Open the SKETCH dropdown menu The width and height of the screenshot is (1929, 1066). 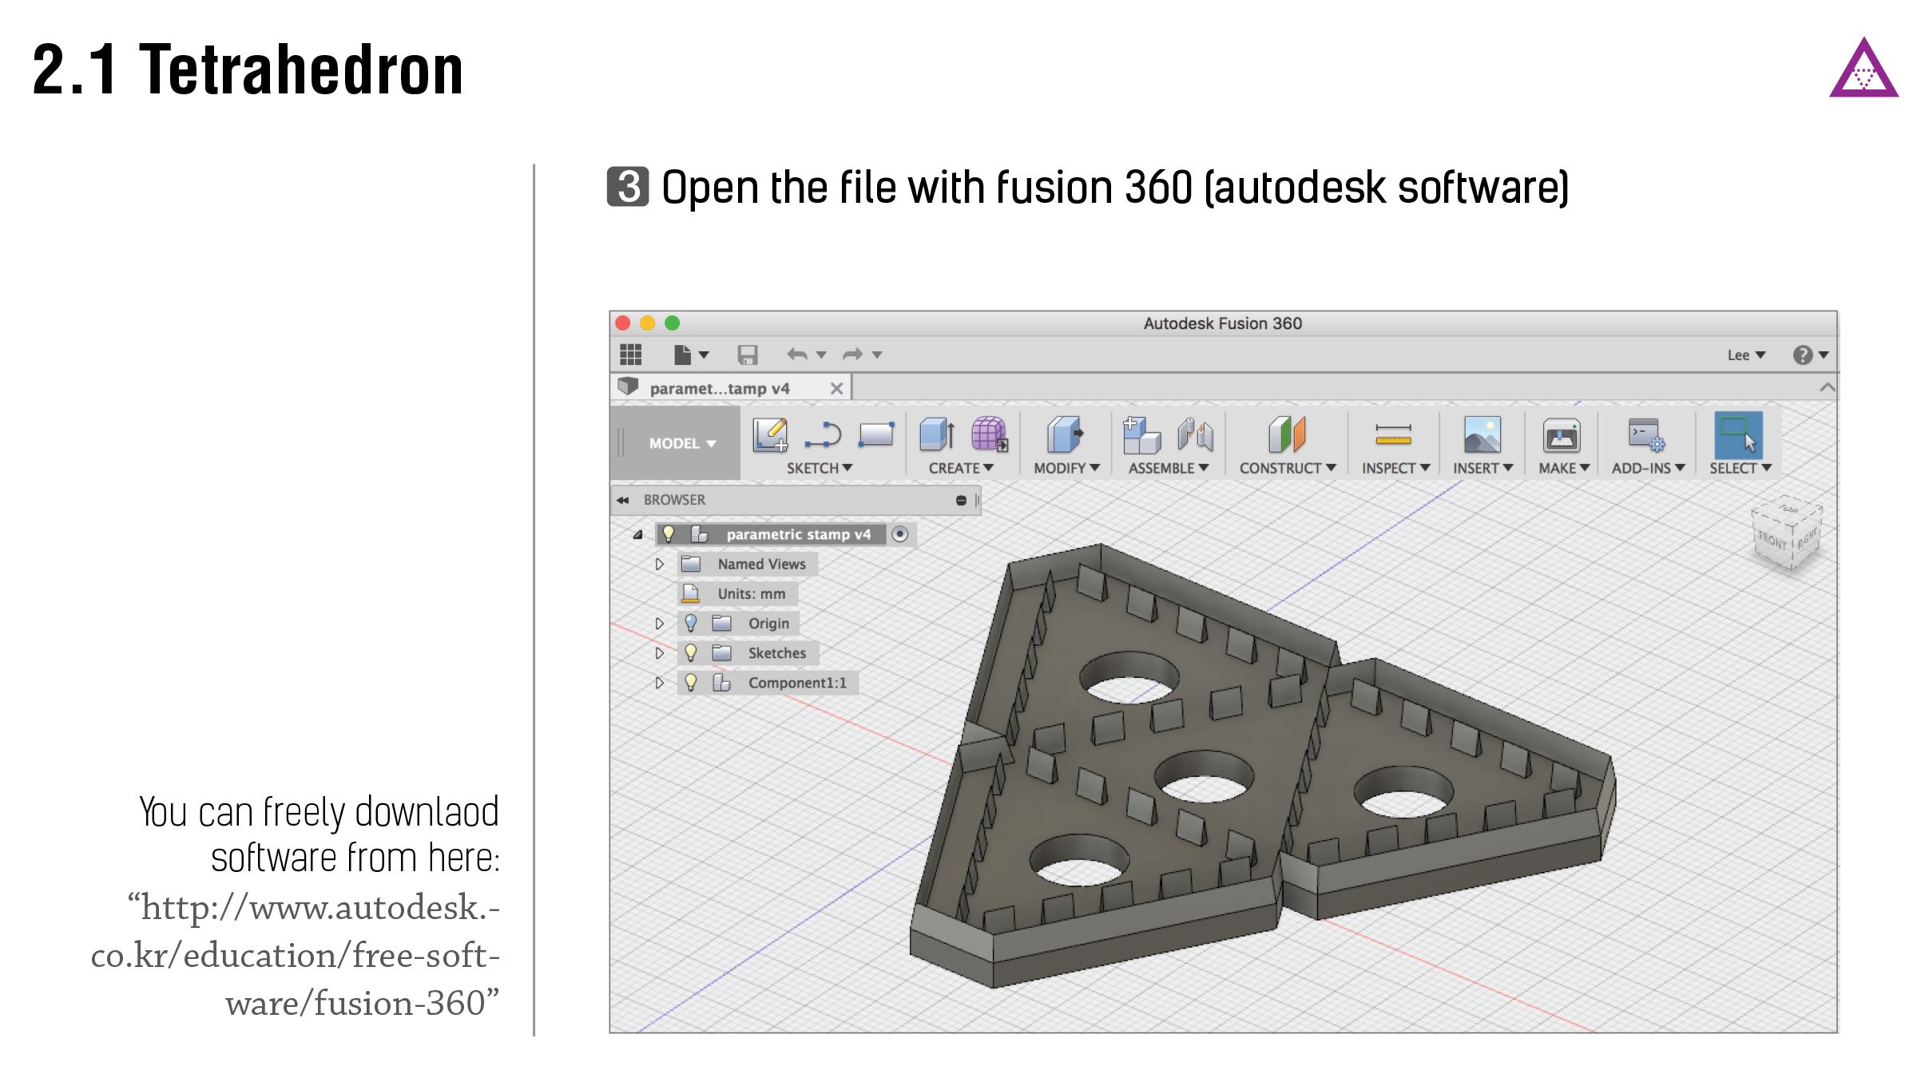pos(820,468)
